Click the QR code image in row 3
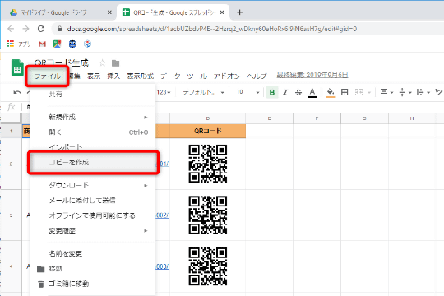 207,215
